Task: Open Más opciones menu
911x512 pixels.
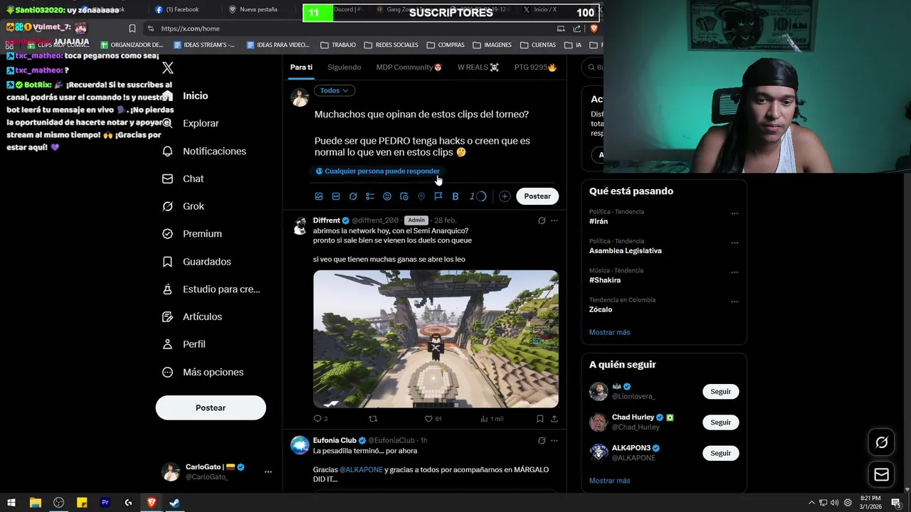Action: pyautogui.click(x=203, y=372)
